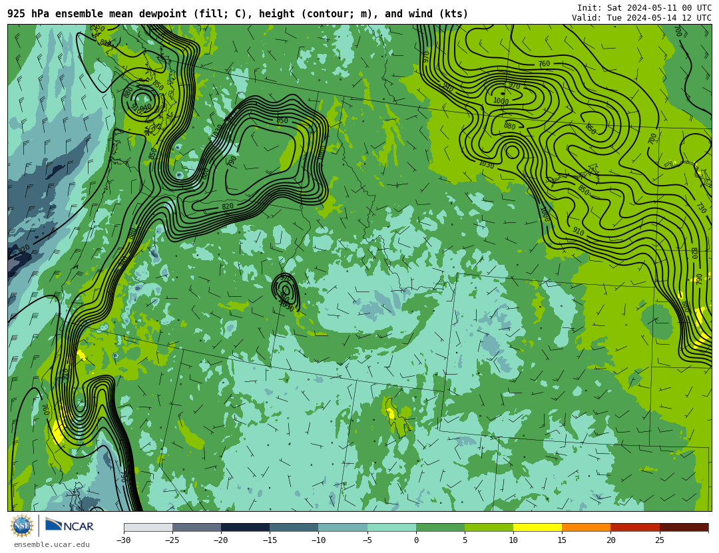719x553 pixels.
Task: Click the -30 to -25 light gray swatch
Action: pos(148,527)
